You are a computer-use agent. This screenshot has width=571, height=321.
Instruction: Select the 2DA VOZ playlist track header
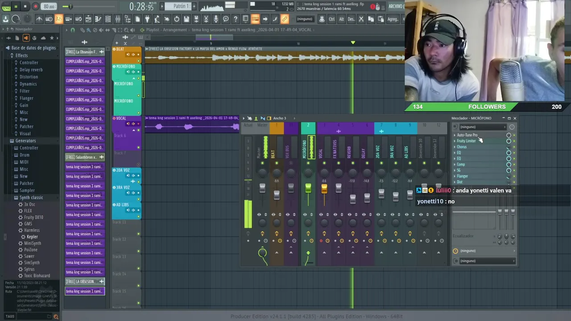[x=127, y=176]
